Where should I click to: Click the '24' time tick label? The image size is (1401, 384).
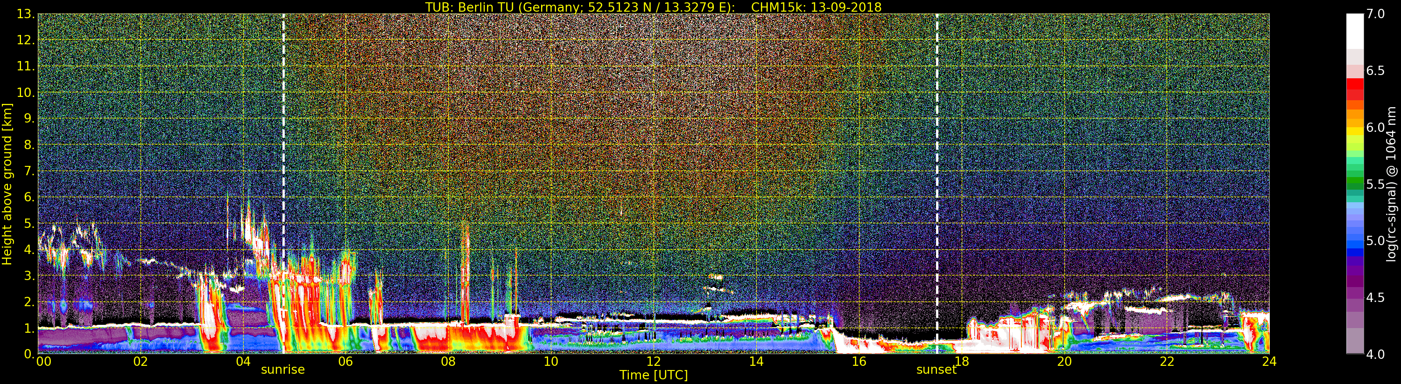(x=1269, y=362)
